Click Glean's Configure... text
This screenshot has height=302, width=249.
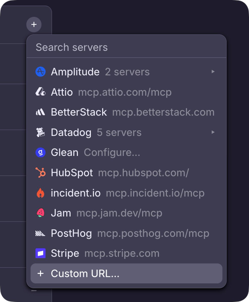click(x=112, y=153)
